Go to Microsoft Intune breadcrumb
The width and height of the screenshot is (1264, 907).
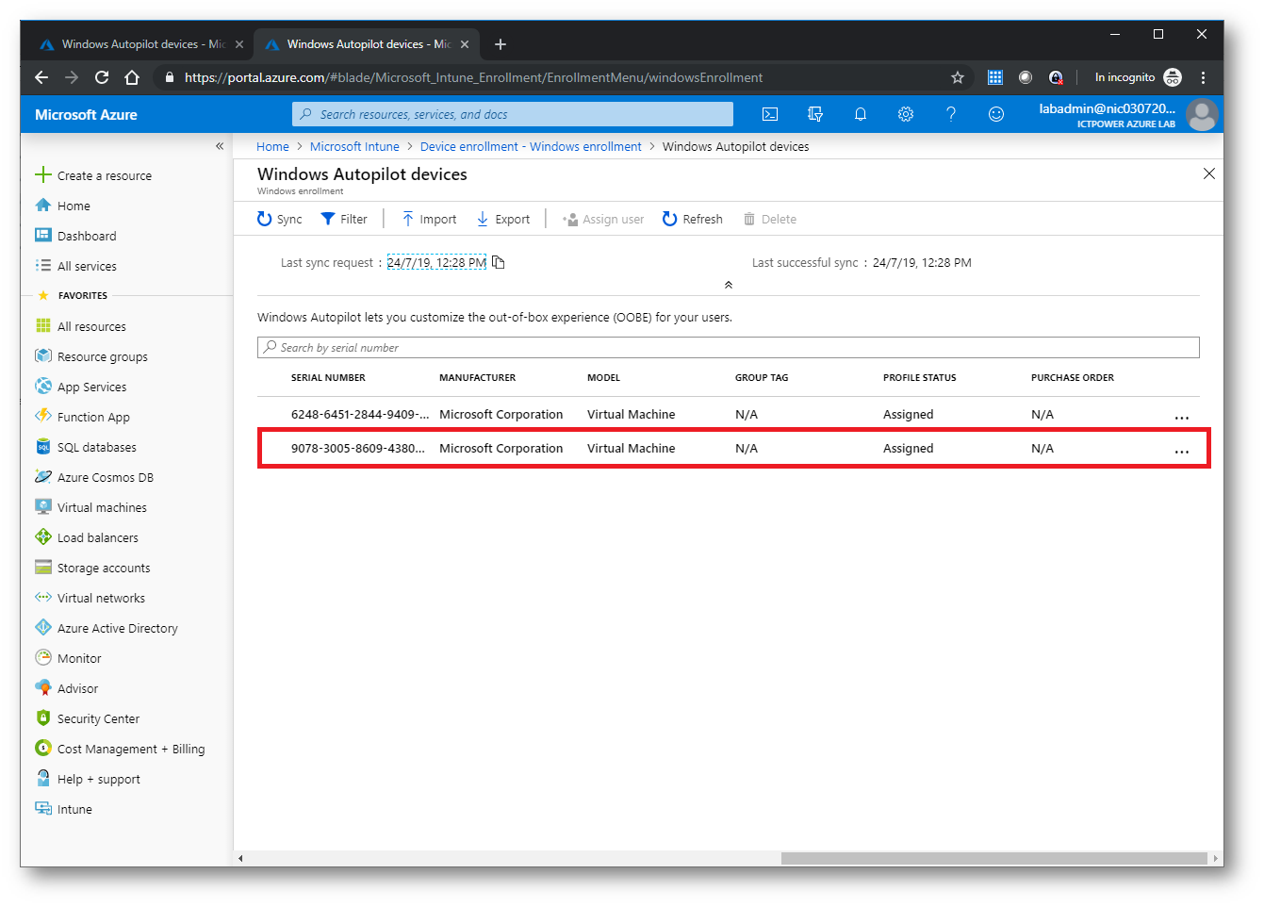pyautogui.click(x=354, y=146)
